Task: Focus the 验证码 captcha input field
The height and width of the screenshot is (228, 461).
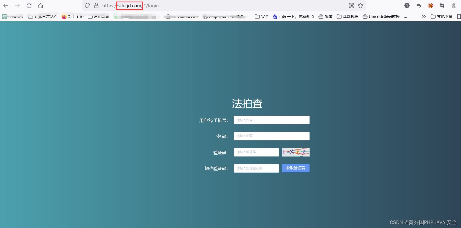Action: tap(256, 152)
